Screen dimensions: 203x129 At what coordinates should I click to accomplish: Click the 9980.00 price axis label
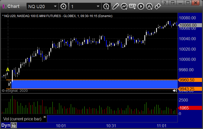click(x=186, y=70)
